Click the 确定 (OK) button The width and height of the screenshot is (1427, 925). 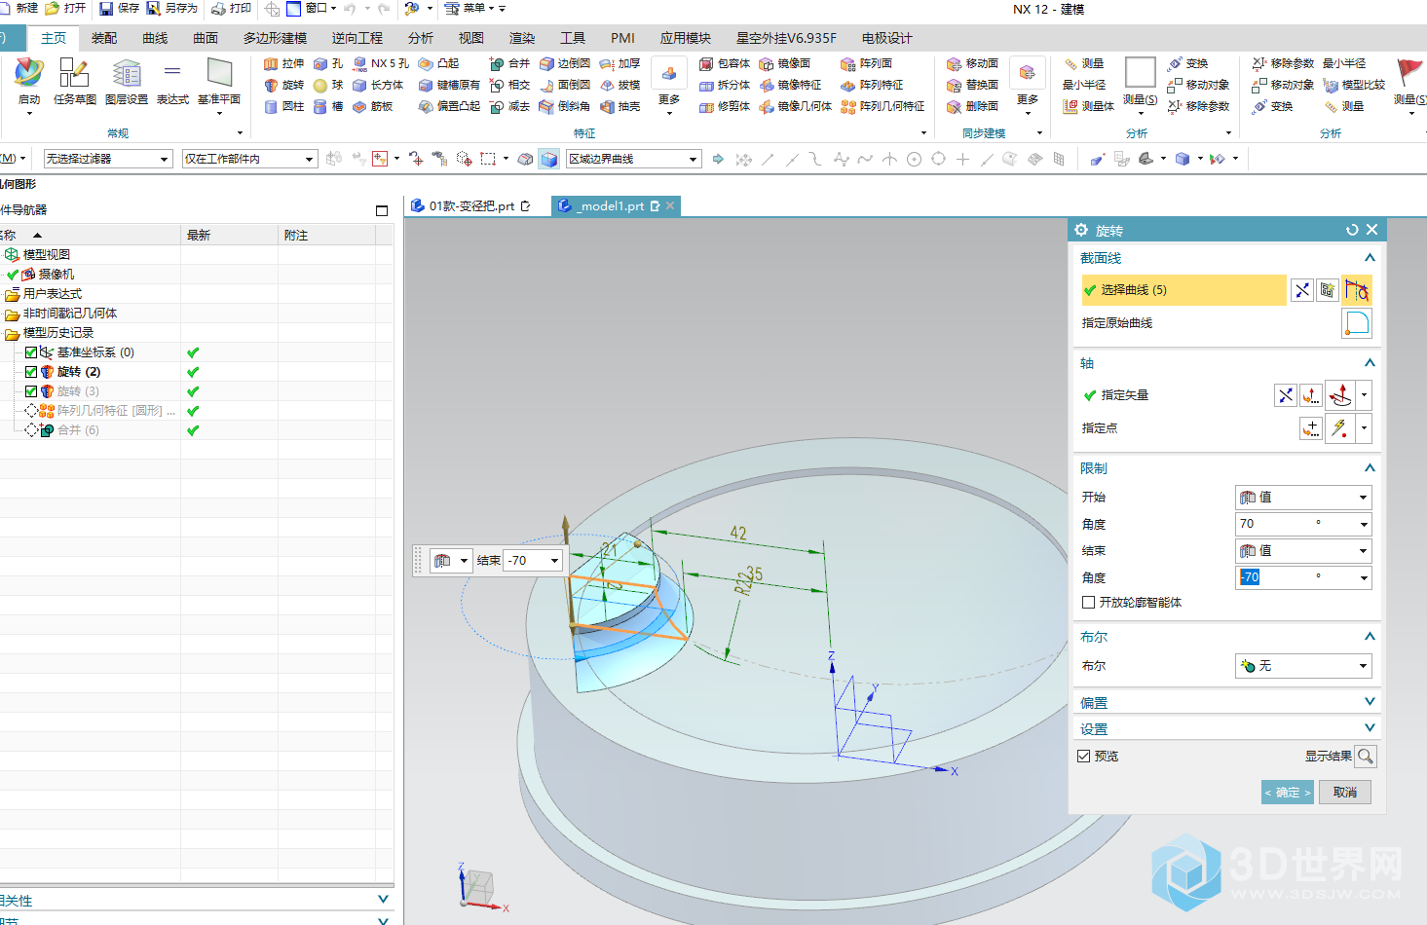coord(1288,793)
